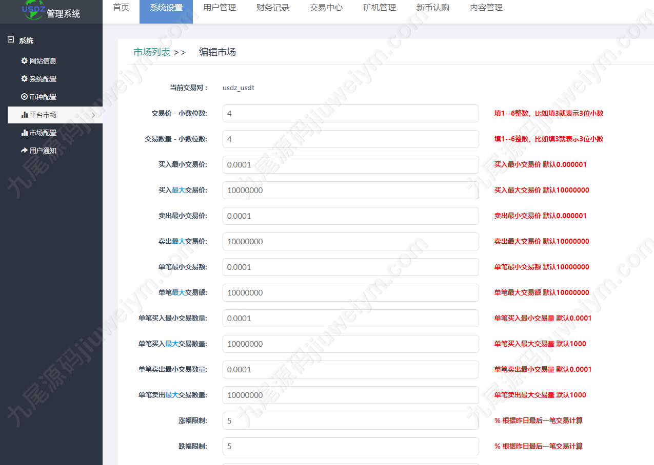Click the bar chart icon beside 平台市场
Image resolution: width=654 pixels, height=465 pixels.
click(24, 115)
